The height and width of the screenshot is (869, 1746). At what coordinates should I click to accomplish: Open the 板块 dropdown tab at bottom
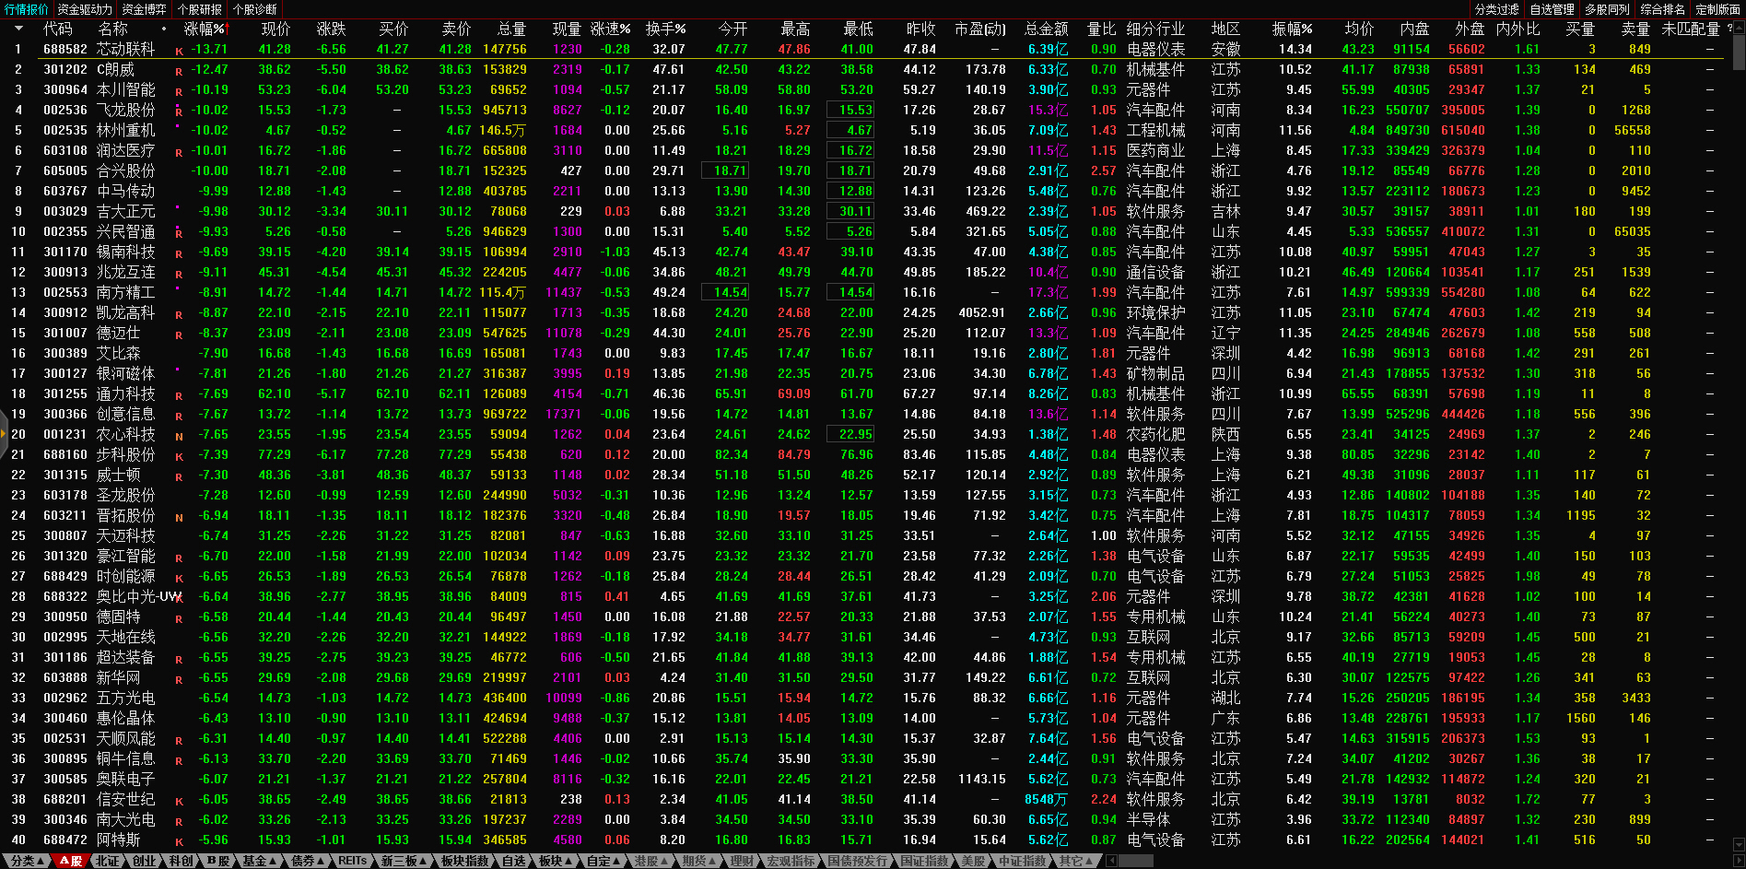point(555,861)
